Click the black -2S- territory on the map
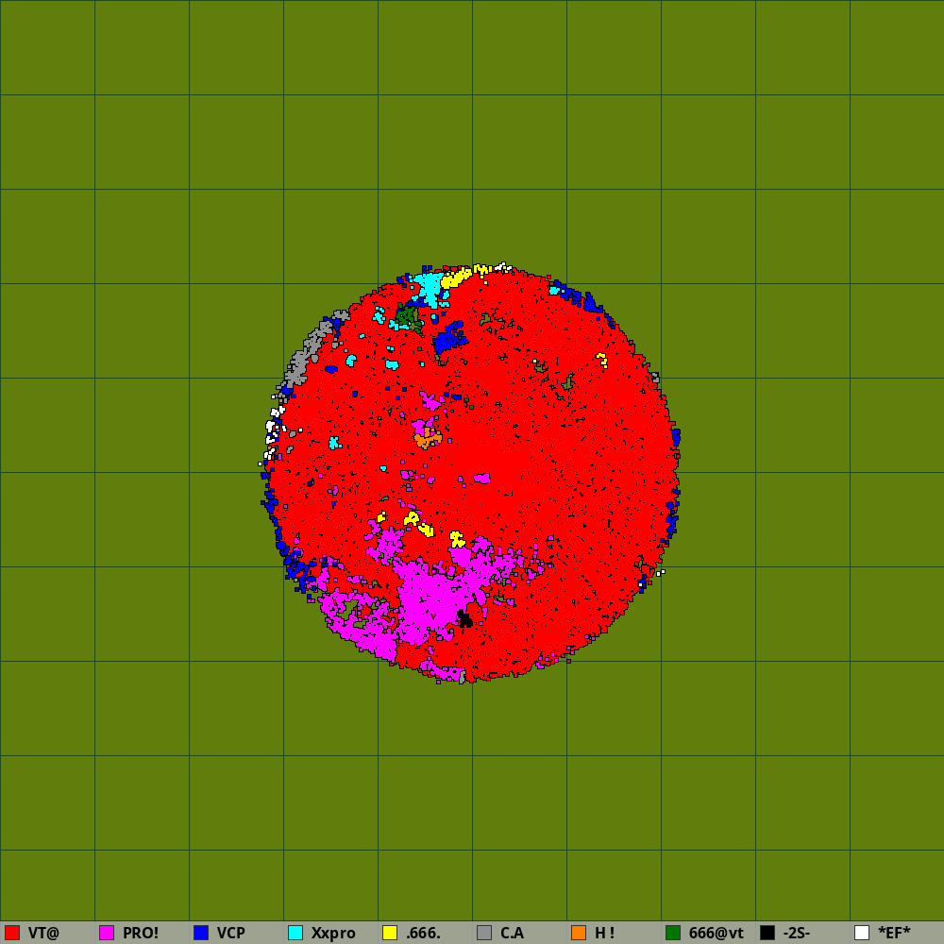Image resolution: width=944 pixels, height=944 pixels. click(x=464, y=619)
